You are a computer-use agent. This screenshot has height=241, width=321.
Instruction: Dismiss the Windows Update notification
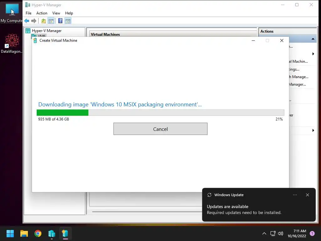coord(308,195)
